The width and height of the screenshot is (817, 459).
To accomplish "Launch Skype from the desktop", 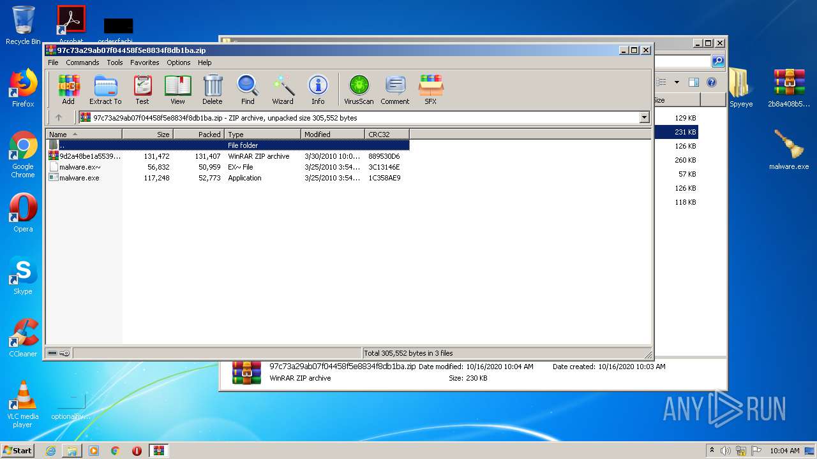I will (23, 275).
